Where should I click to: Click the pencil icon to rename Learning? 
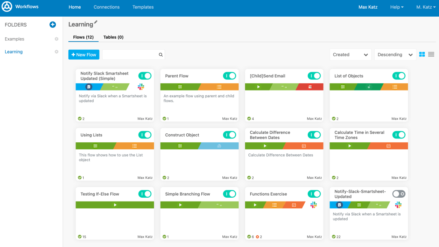tap(96, 22)
